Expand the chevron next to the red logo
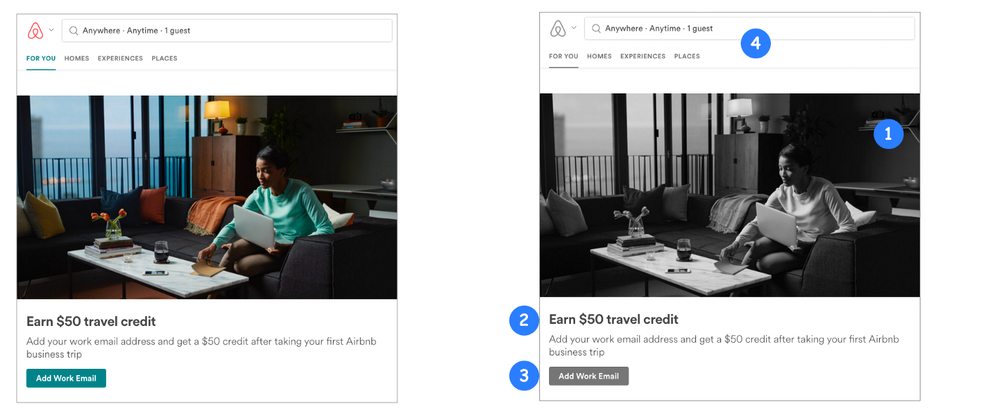This screenshot has width=983, height=418. pos(51,30)
